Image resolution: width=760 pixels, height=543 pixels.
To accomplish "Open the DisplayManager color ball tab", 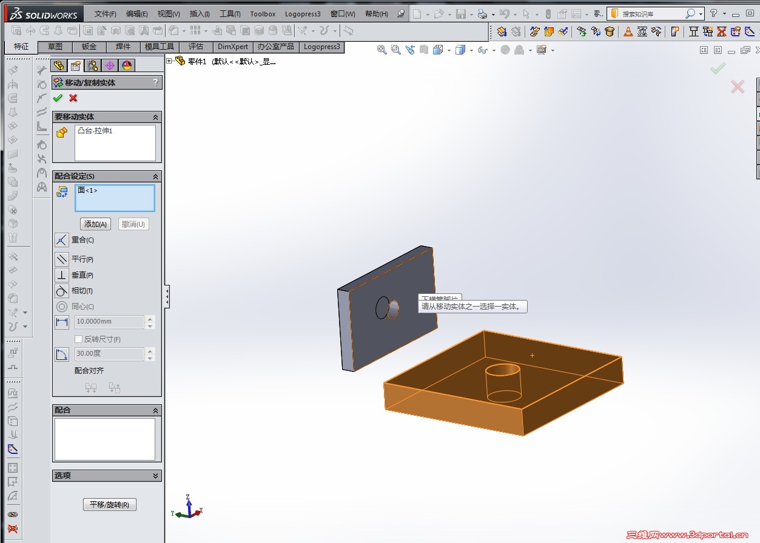I will point(127,65).
